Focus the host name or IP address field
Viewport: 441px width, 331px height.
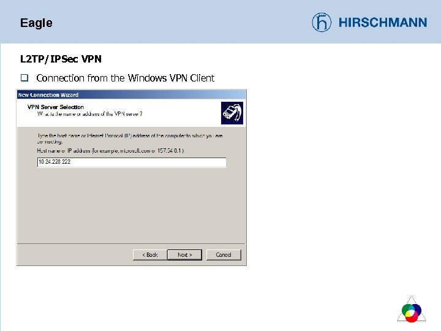132,162
